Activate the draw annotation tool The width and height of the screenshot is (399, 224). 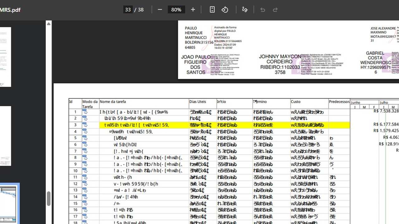pyautogui.click(x=245, y=10)
